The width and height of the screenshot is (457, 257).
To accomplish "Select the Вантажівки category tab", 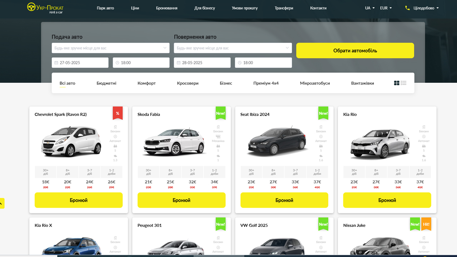I will click(363, 83).
